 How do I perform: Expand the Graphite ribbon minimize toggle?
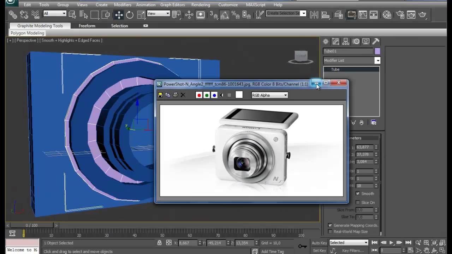(145, 26)
